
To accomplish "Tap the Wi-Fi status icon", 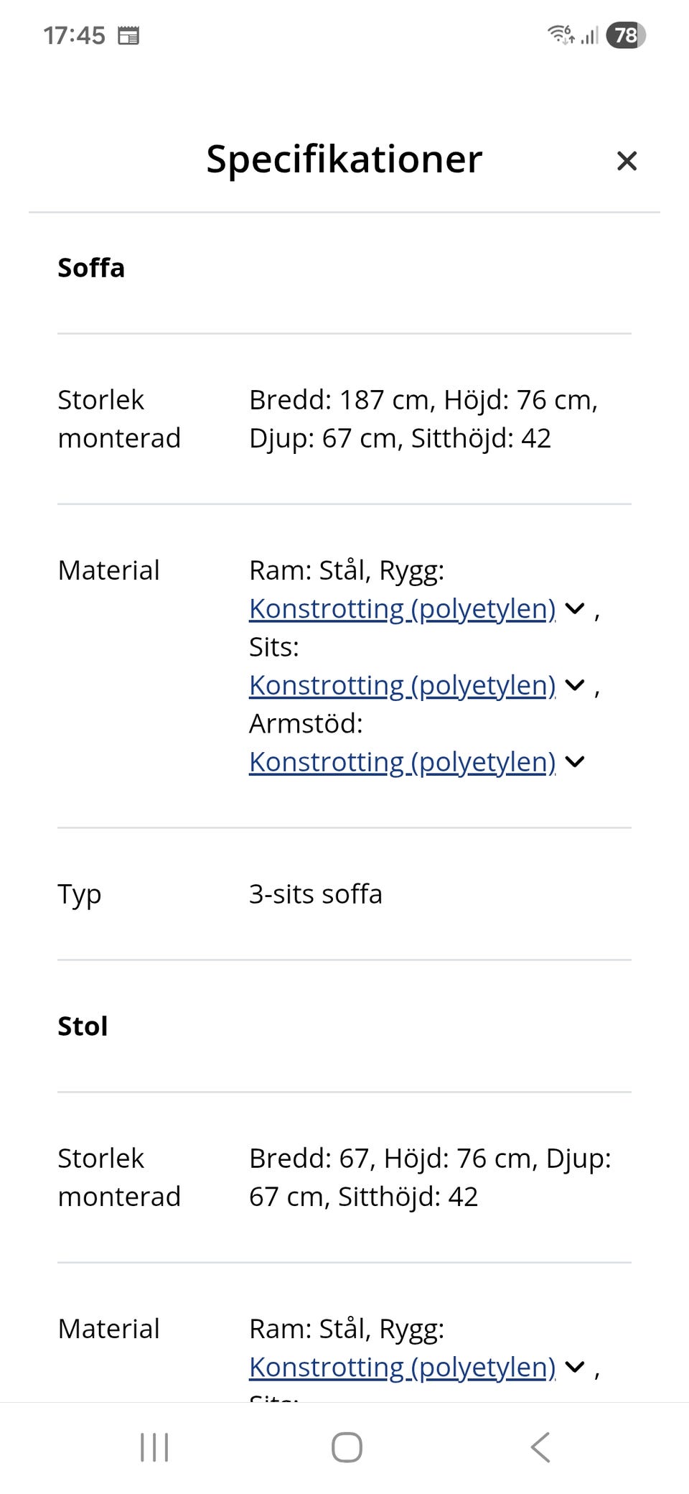I will tap(561, 34).
